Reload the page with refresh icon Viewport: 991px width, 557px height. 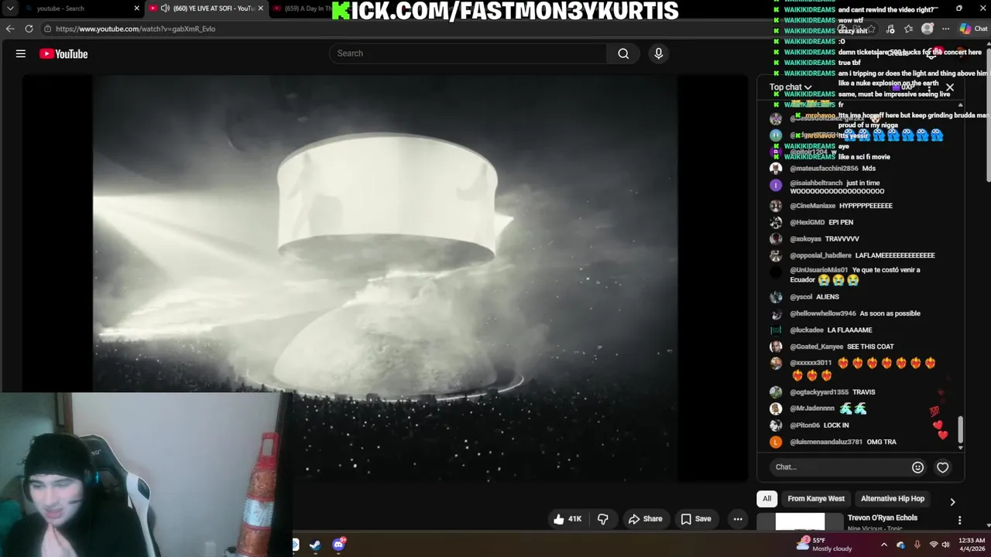(x=29, y=29)
